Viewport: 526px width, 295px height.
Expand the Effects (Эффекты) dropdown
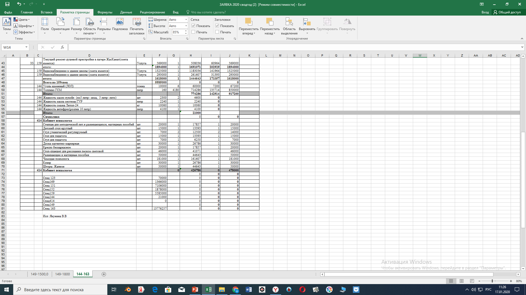(24, 32)
